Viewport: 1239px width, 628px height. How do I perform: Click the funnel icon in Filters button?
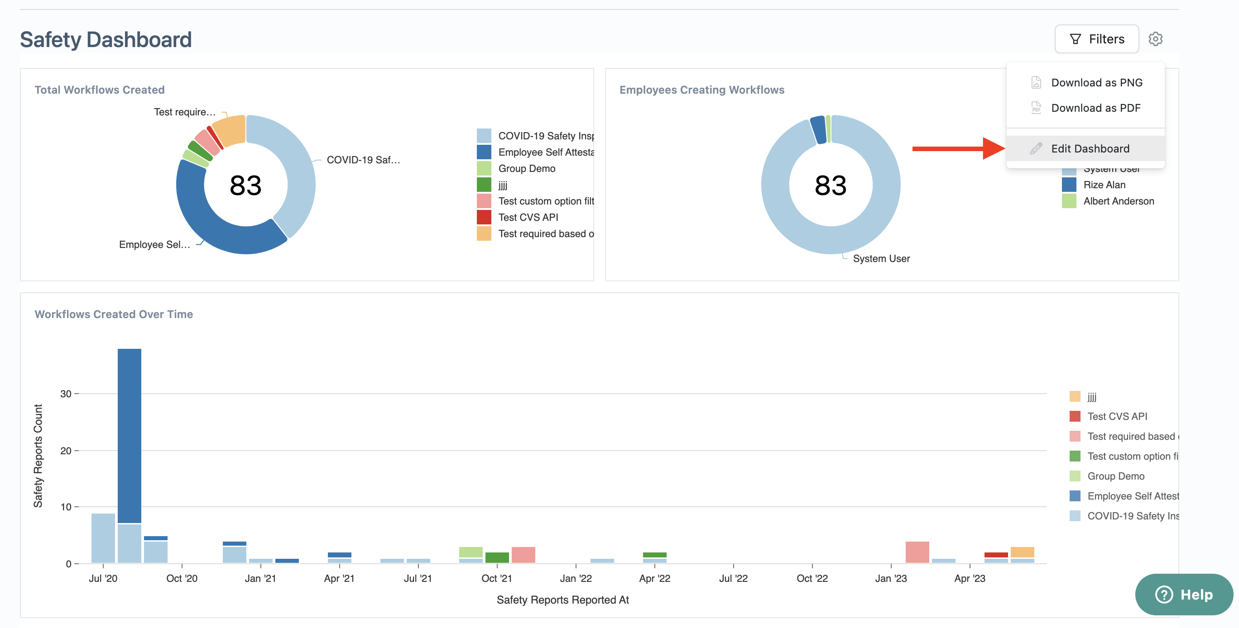click(1075, 39)
